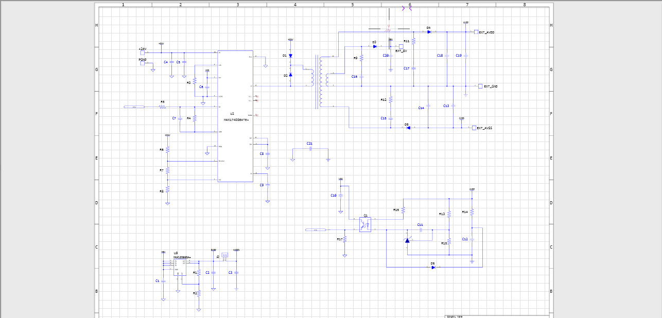Select capacitor C21 symbol
This screenshot has height=318, width=662.
point(310,148)
